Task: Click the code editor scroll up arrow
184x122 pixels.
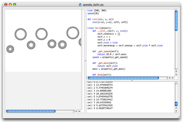Action: coord(176,71)
